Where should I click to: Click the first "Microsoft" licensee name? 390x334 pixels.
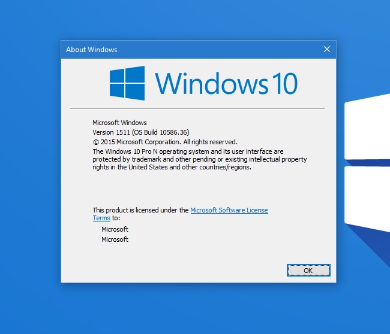tap(115, 229)
